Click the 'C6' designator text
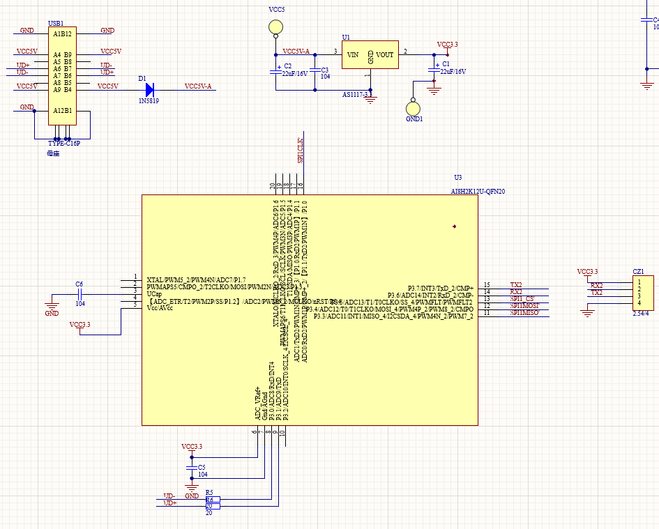The height and width of the screenshot is (529, 659). click(79, 284)
